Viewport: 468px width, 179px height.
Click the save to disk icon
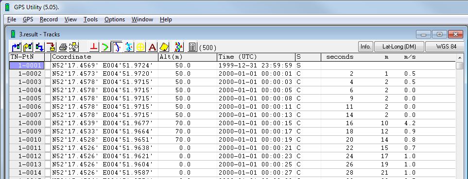pyautogui.click(x=51, y=47)
